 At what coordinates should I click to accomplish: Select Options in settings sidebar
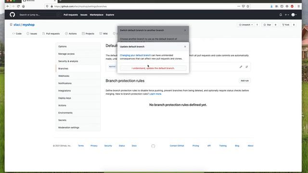(x=78, y=47)
